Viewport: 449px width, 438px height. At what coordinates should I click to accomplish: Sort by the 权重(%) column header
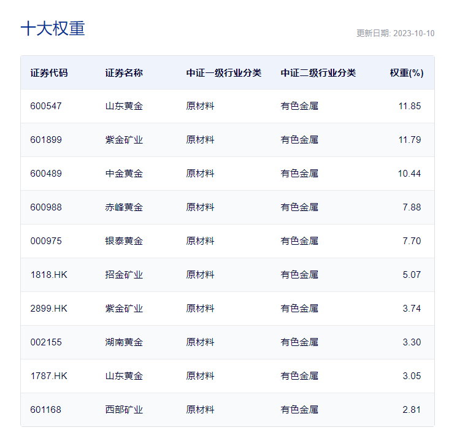click(406, 73)
